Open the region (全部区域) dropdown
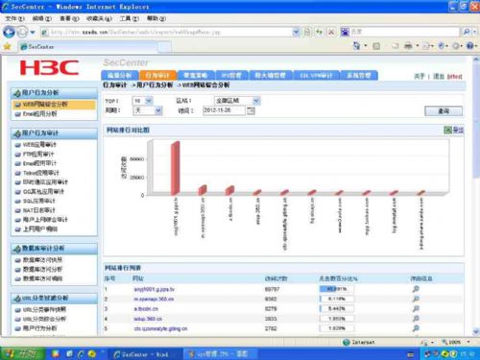The height and width of the screenshot is (360, 480). point(237,101)
